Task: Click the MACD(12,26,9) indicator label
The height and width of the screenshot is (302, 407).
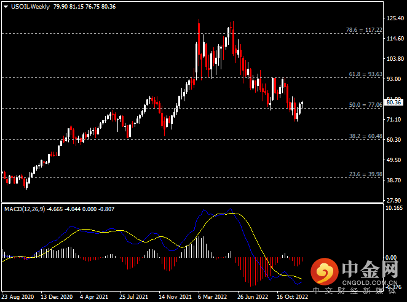Action: 27,209
